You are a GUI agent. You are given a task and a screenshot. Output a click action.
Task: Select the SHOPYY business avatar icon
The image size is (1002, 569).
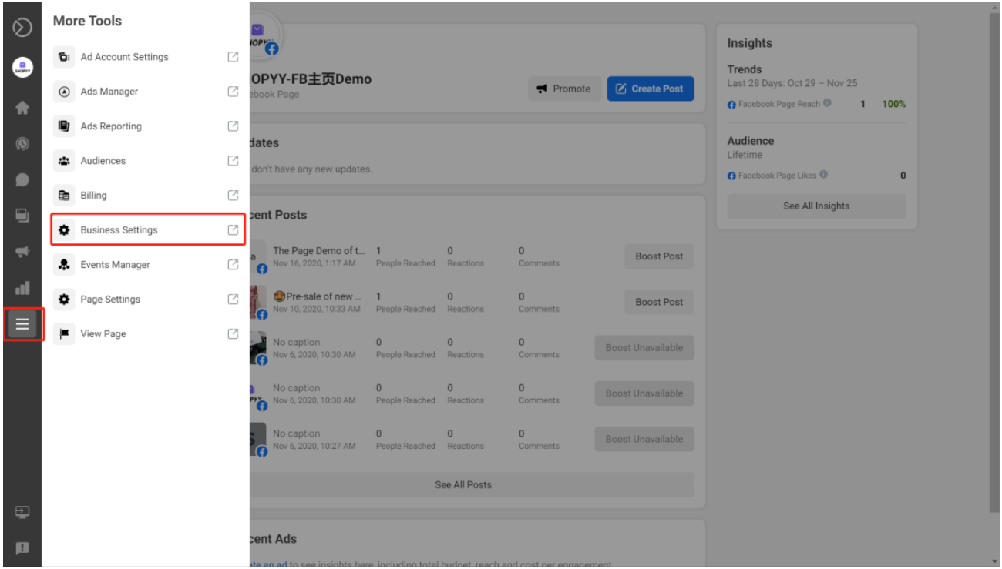22,68
